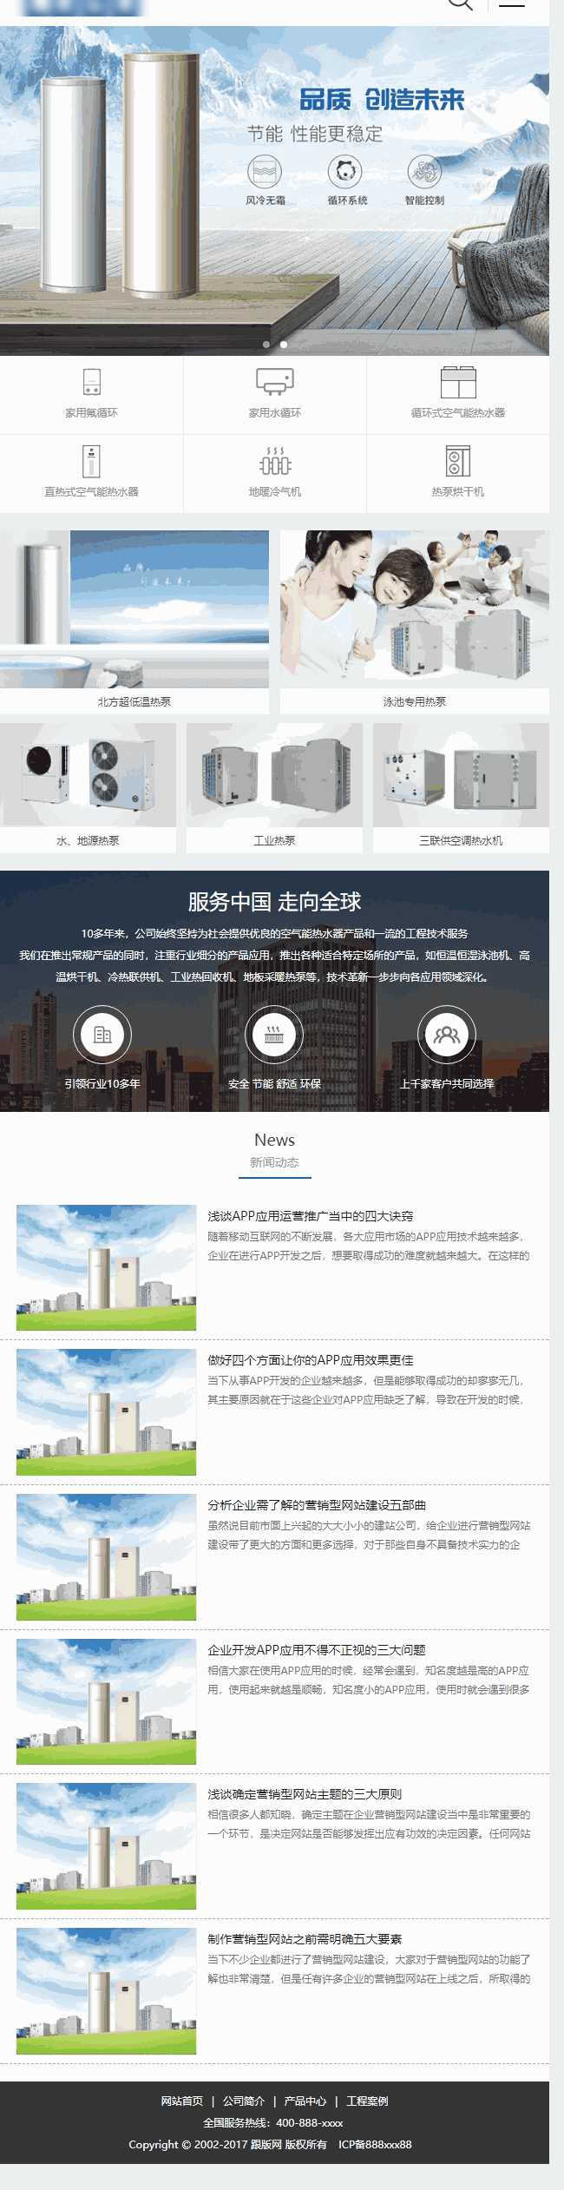Open the 工业热泵 product thumbnail
Image resolution: width=564 pixels, height=2190 pixels.
coord(274,775)
